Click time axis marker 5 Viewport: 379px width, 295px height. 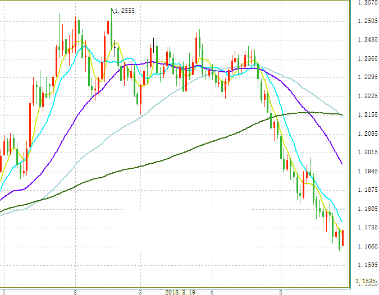280,292
